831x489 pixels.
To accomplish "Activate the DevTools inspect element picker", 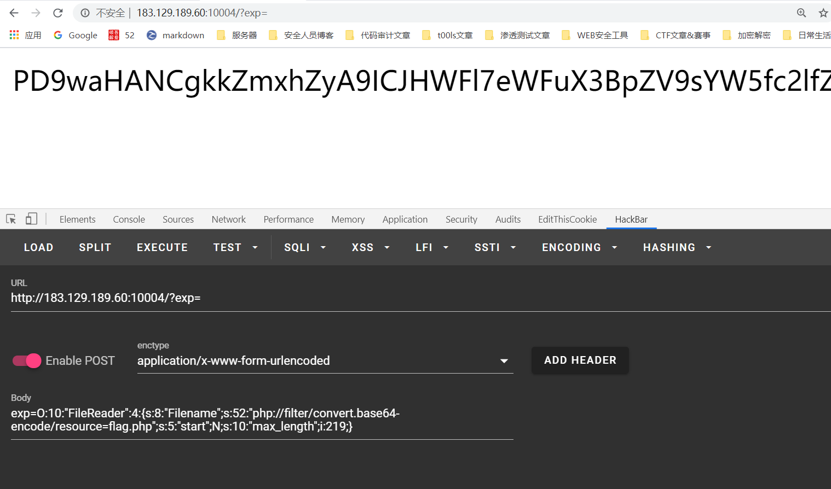I will tap(11, 219).
